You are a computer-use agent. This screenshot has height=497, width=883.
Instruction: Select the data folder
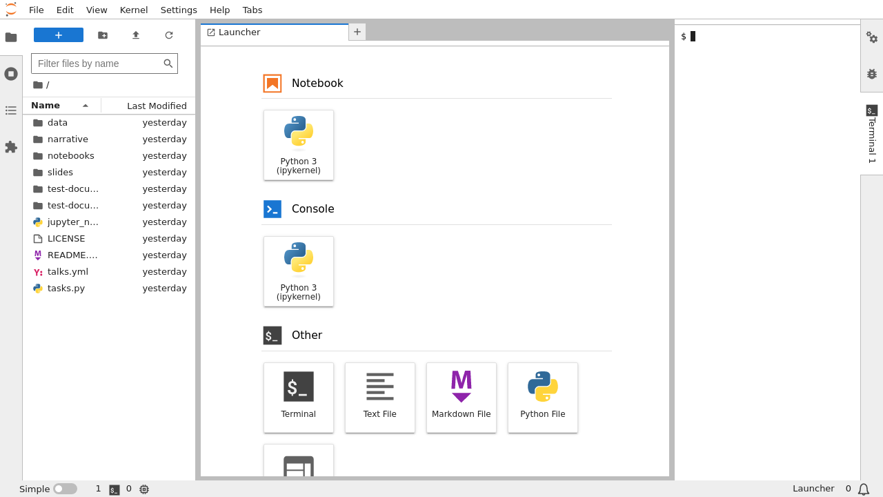pyautogui.click(x=109, y=123)
